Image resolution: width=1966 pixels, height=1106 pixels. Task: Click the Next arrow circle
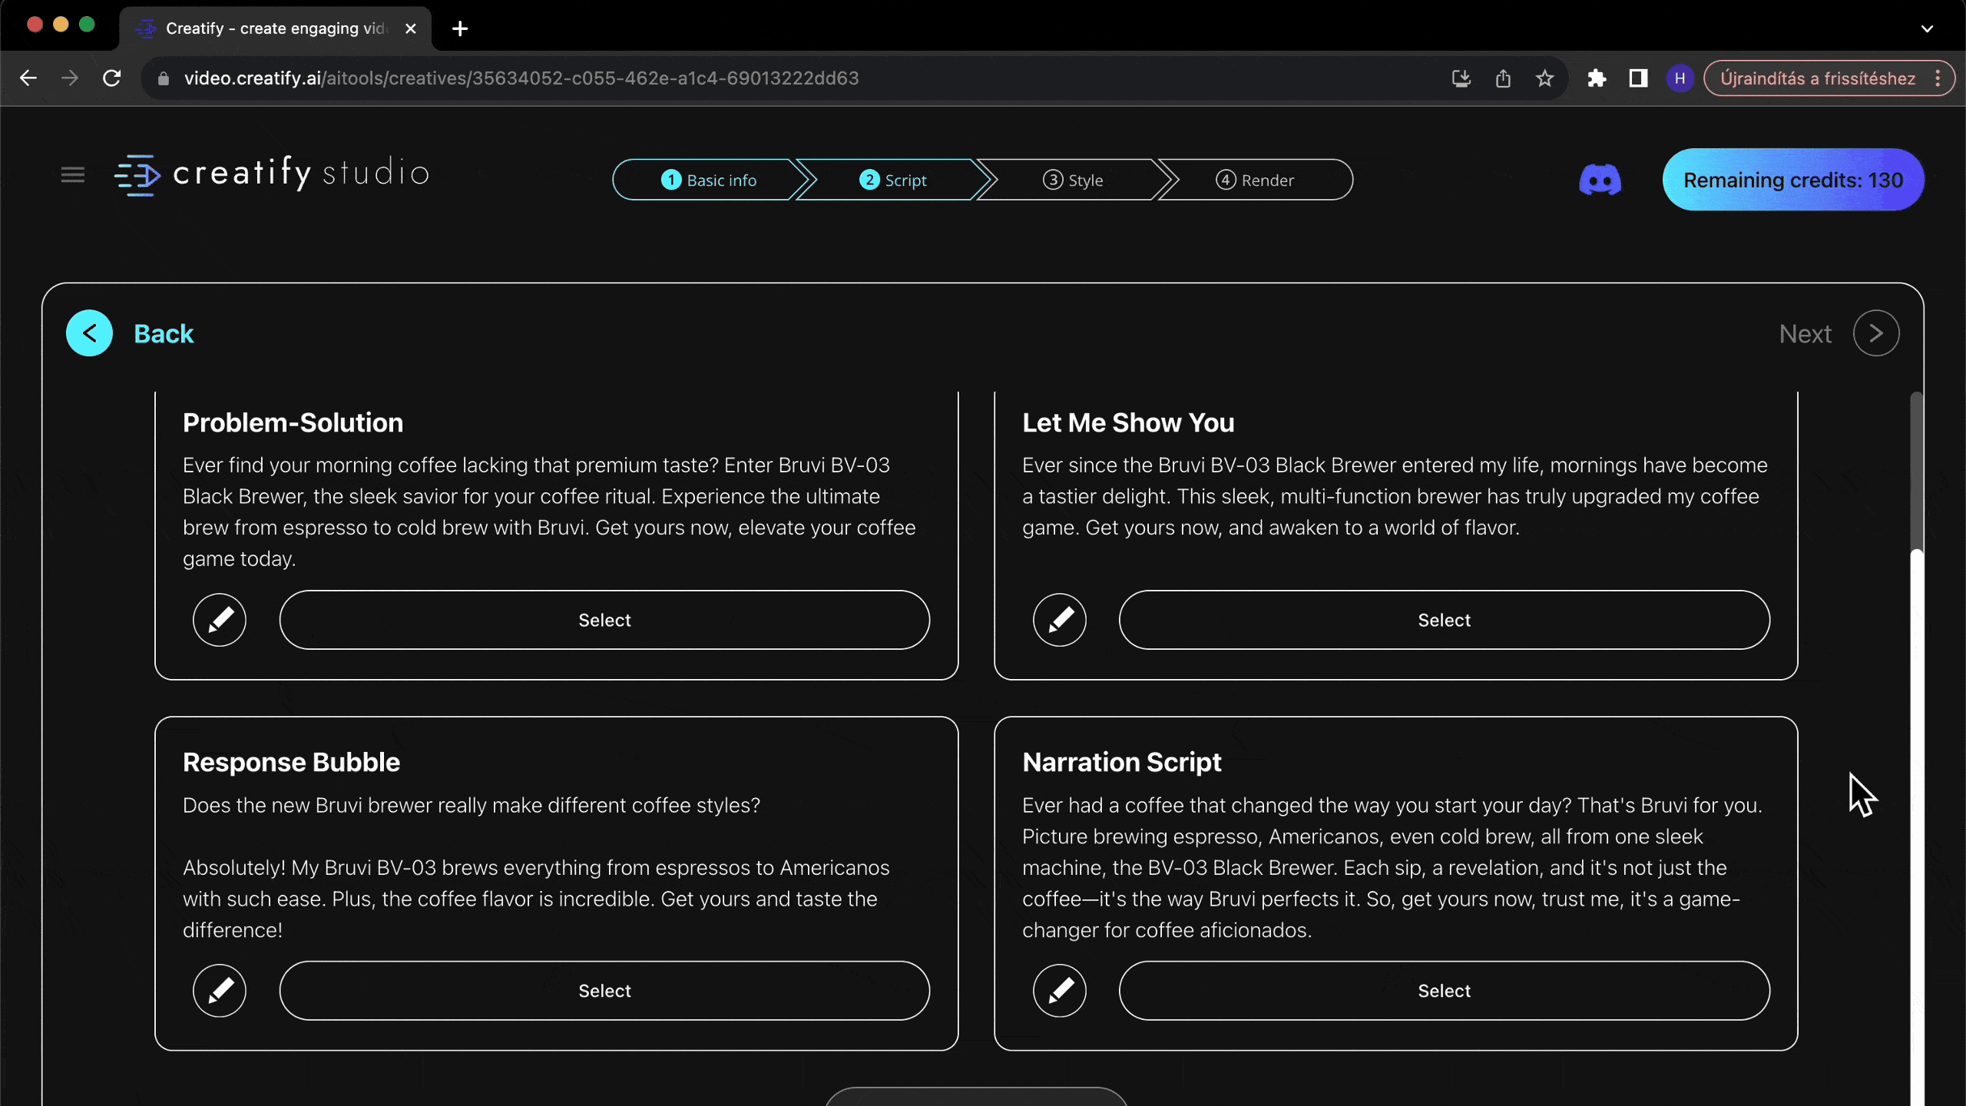point(1876,333)
